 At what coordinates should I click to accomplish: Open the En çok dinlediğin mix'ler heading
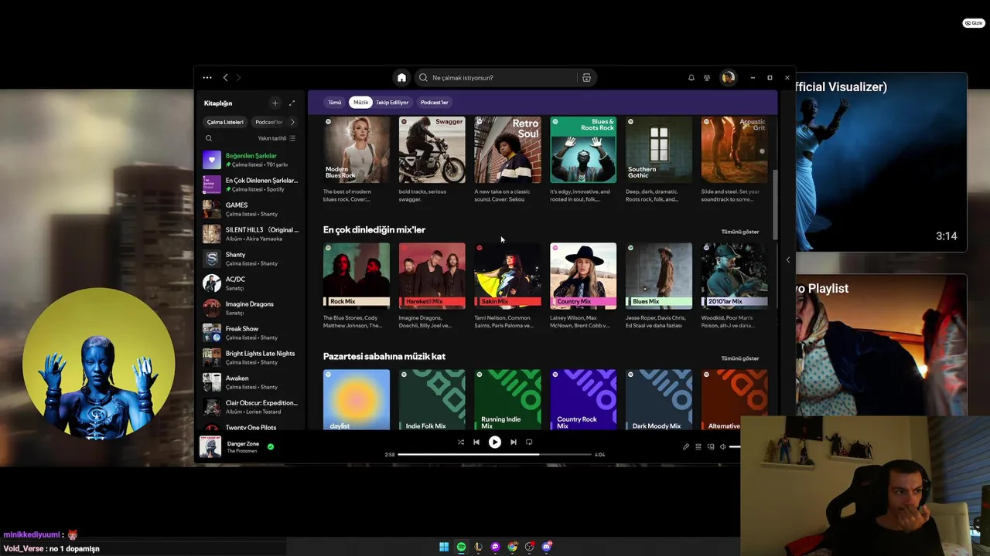pos(374,230)
